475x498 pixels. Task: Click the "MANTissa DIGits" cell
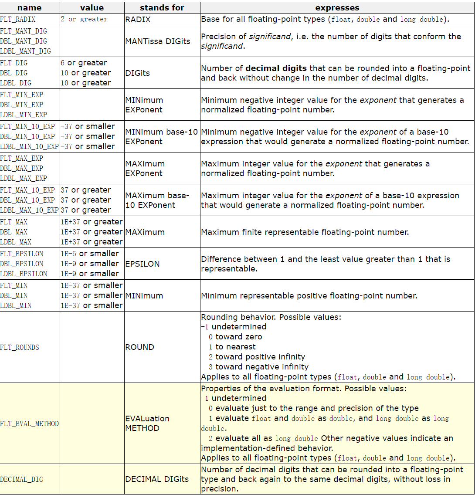coord(158,41)
